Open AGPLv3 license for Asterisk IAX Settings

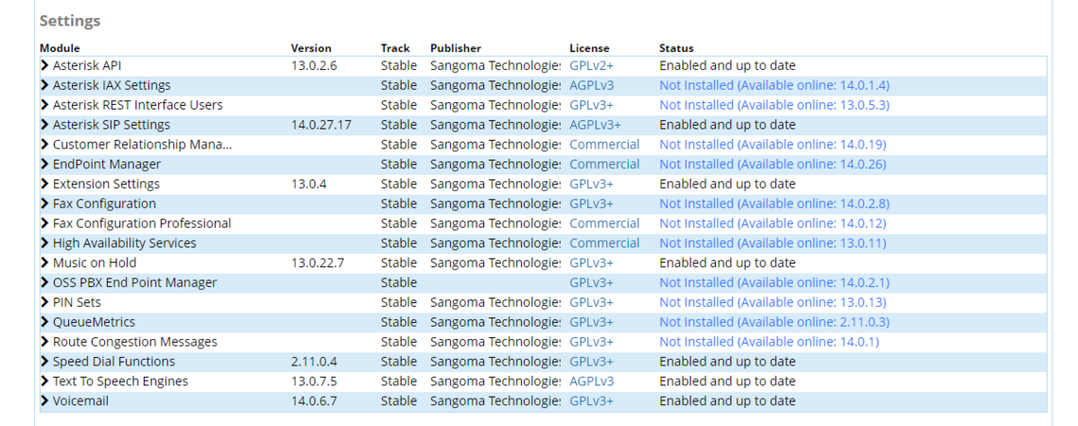pyautogui.click(x=591, y=86)
